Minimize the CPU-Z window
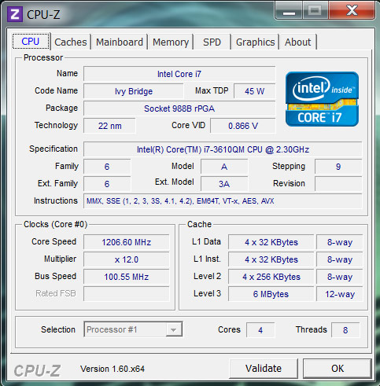 click(x=289, y=11)
